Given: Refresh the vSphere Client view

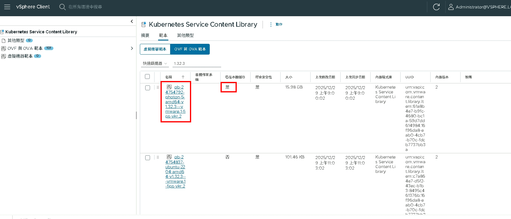Looking at the screenshot, I should tap(436, 7).
